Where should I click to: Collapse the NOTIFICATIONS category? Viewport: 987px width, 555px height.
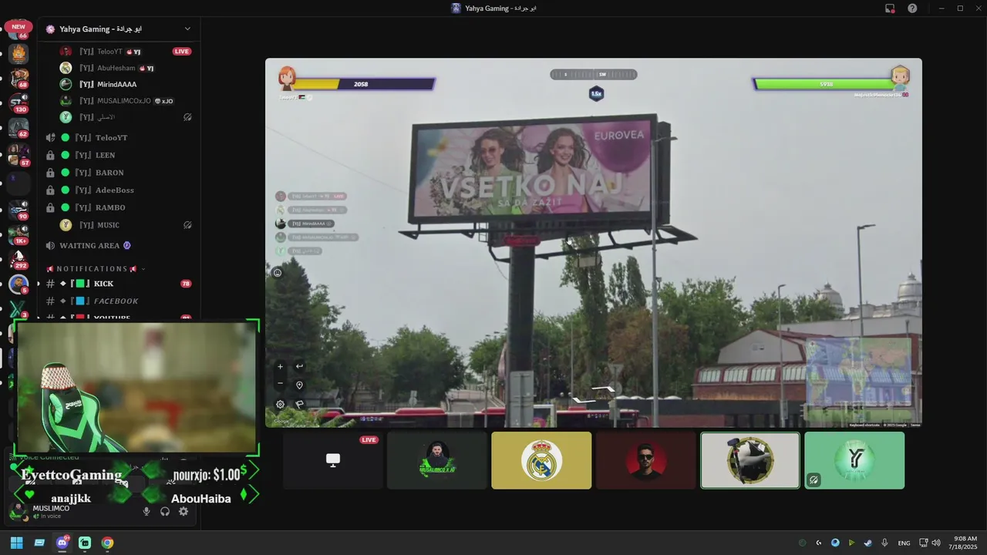[95, 269]
